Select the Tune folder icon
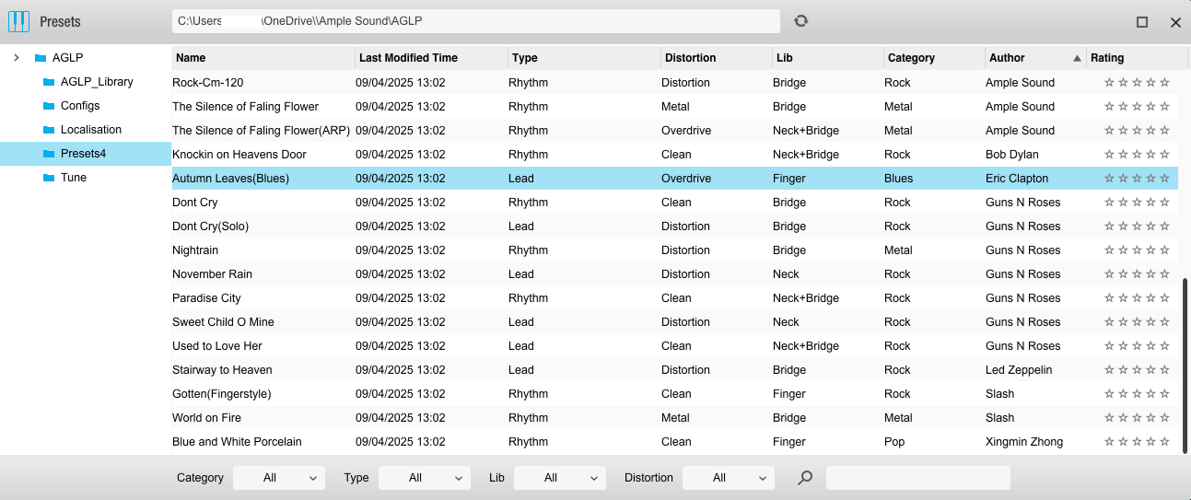Screen dimensions: 1191x500 click(x=49, y=178)
